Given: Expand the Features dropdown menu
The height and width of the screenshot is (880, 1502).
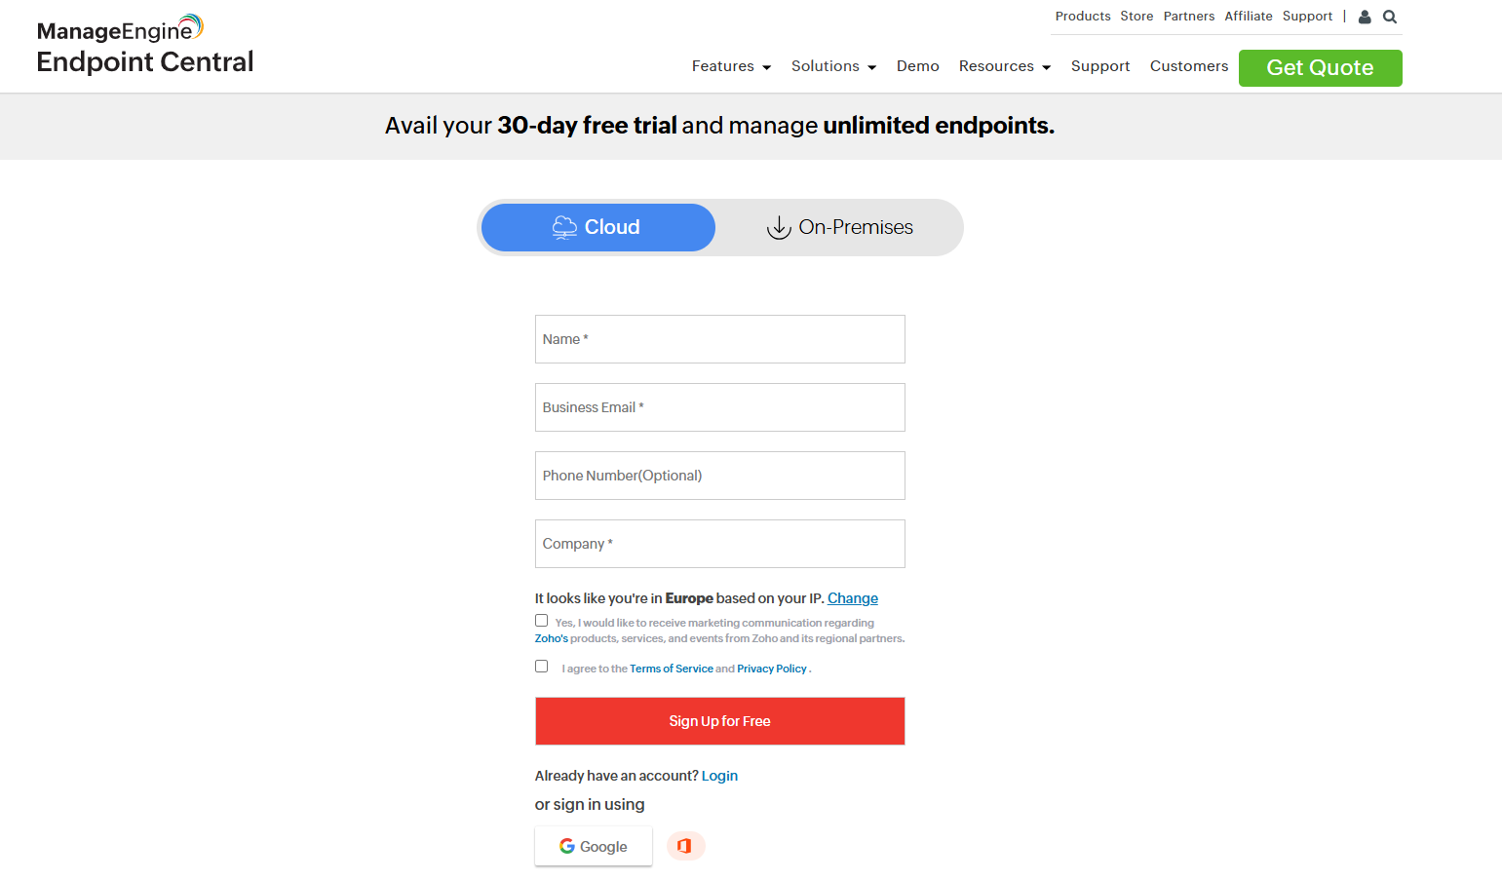Looking at the screenshot, I should (x=731, y=66).
